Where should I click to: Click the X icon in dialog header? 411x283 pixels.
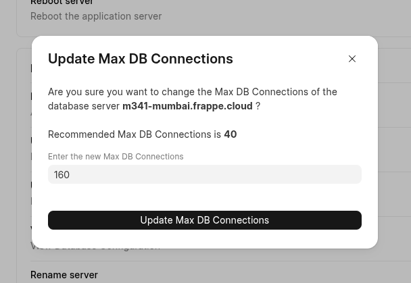(x=352, y=59)
